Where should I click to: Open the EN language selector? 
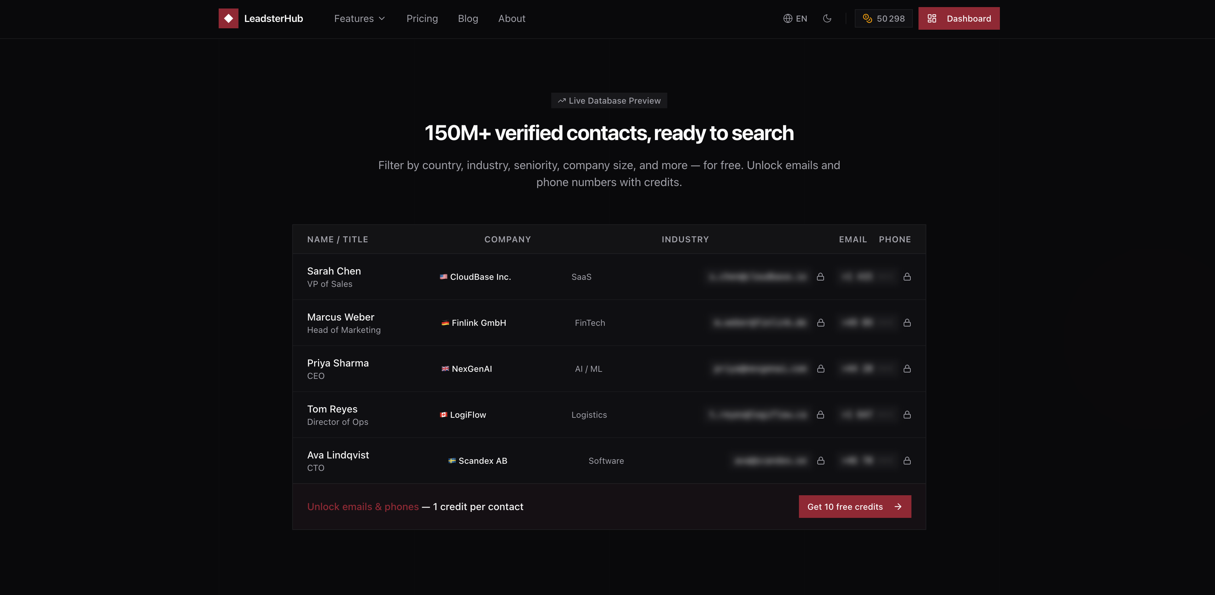[x=795, y=18]
